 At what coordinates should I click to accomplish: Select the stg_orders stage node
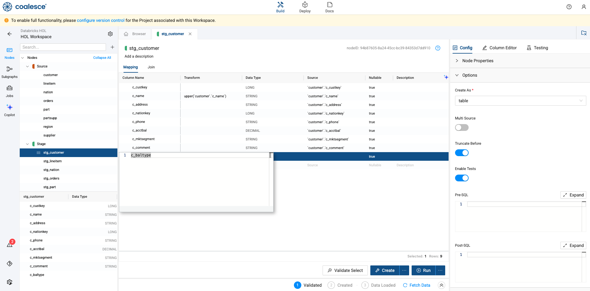(x=51, y=178)
